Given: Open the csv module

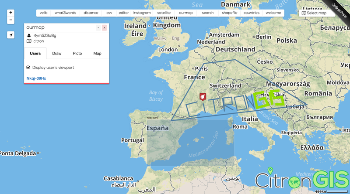Looking at the screenshot, I should tap(109, 13).
